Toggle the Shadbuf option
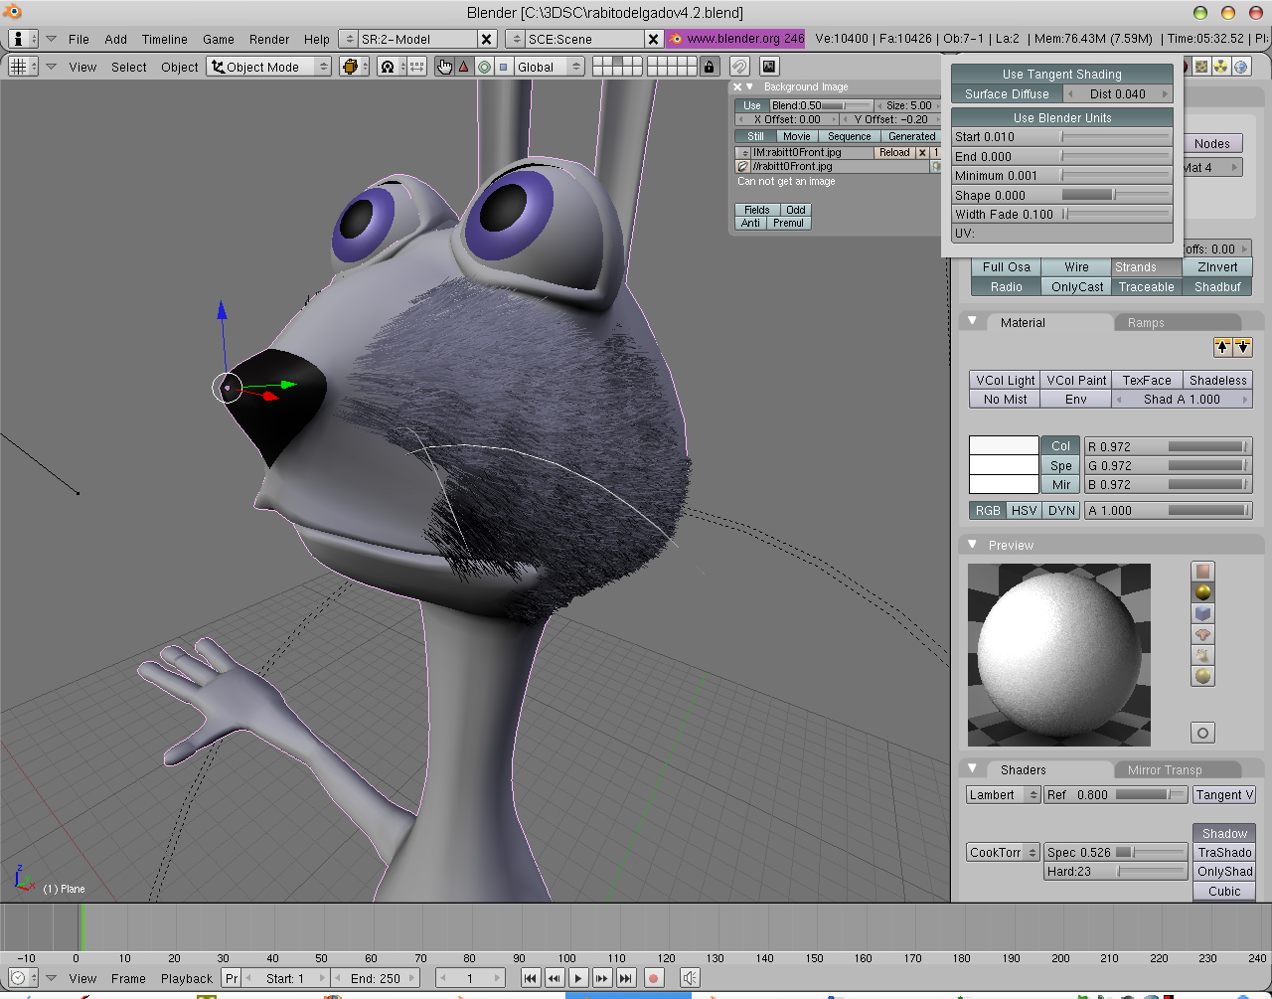The image size is (1272, 999). (x=1217, y=287)
